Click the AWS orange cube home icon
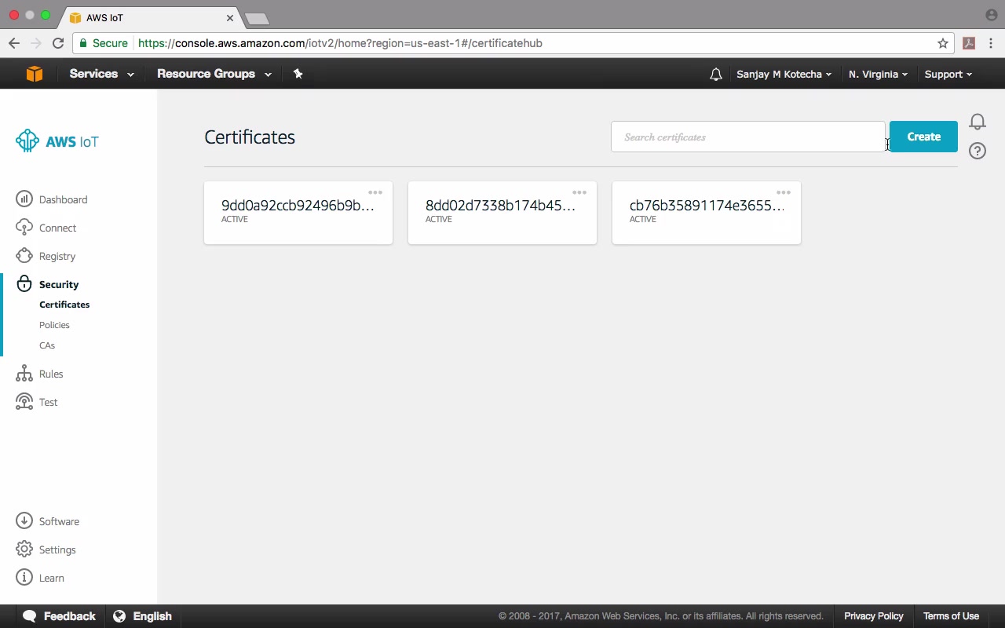 point(34,74)
